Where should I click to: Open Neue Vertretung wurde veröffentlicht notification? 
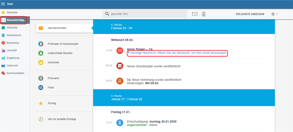(154, 81)
